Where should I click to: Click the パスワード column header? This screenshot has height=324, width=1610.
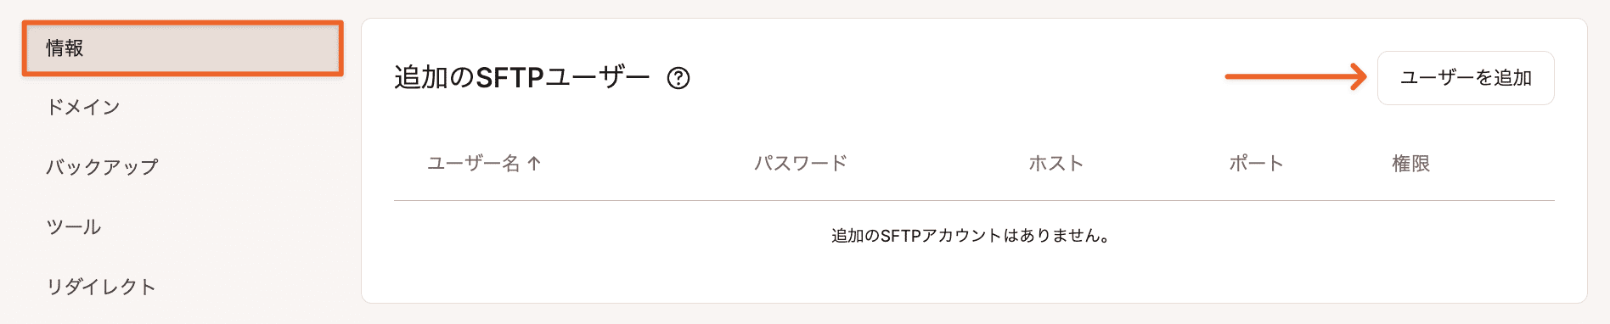tap(801, 164)
